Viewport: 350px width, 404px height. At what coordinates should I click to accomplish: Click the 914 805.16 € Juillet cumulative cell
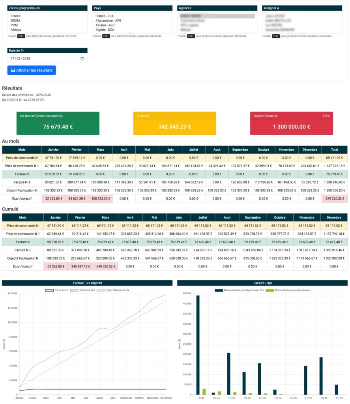click(203, 250)
